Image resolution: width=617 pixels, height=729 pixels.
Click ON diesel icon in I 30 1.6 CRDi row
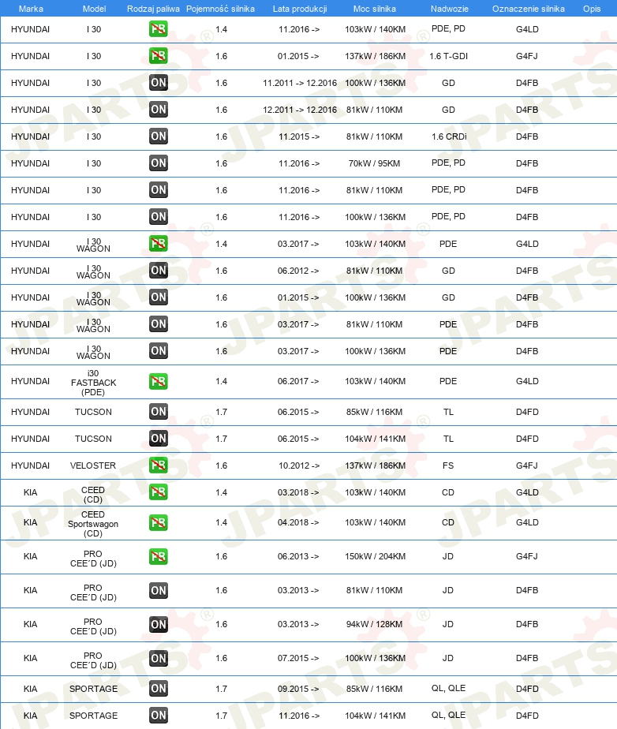(158, 136)
